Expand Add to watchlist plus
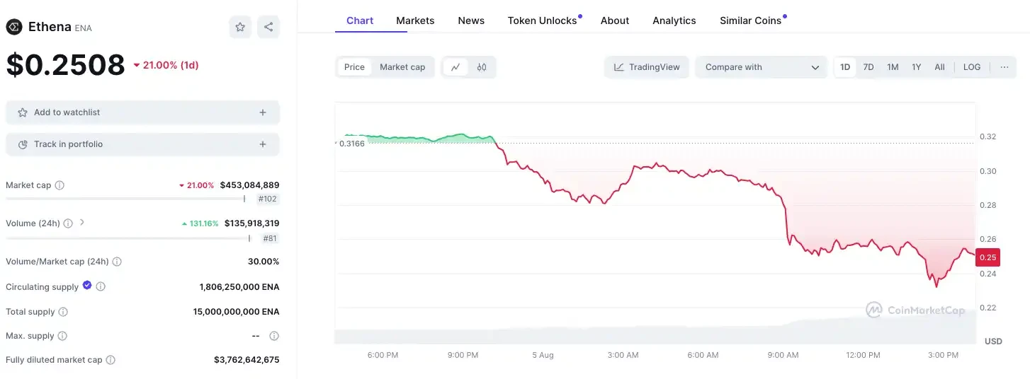 [263, 112]
